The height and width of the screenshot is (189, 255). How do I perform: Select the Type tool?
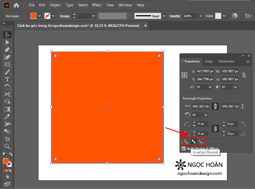[x=7, y=79]
